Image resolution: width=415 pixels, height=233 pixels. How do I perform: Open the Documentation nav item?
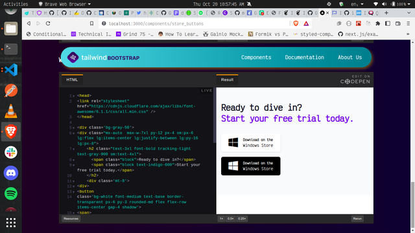point(304,58)
